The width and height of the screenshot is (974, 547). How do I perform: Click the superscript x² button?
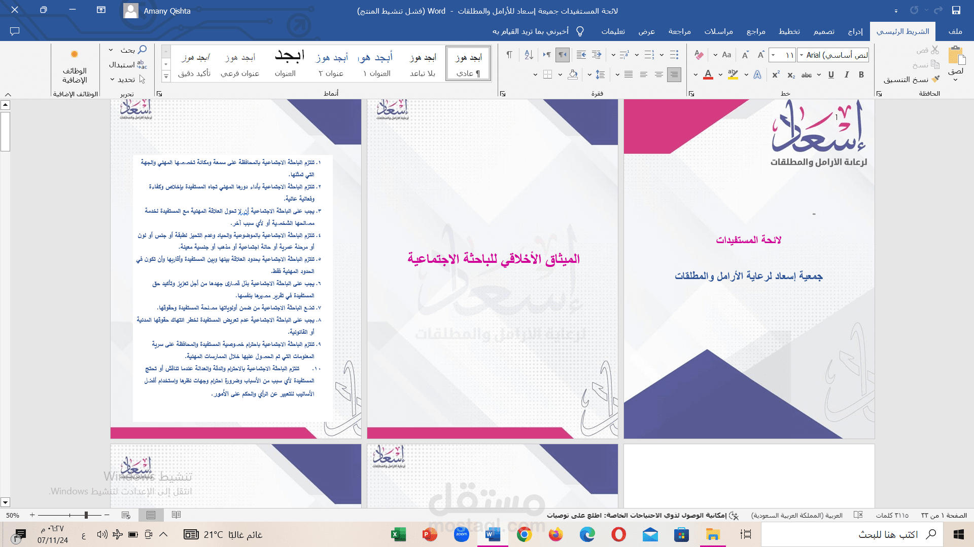click(776, 74)
